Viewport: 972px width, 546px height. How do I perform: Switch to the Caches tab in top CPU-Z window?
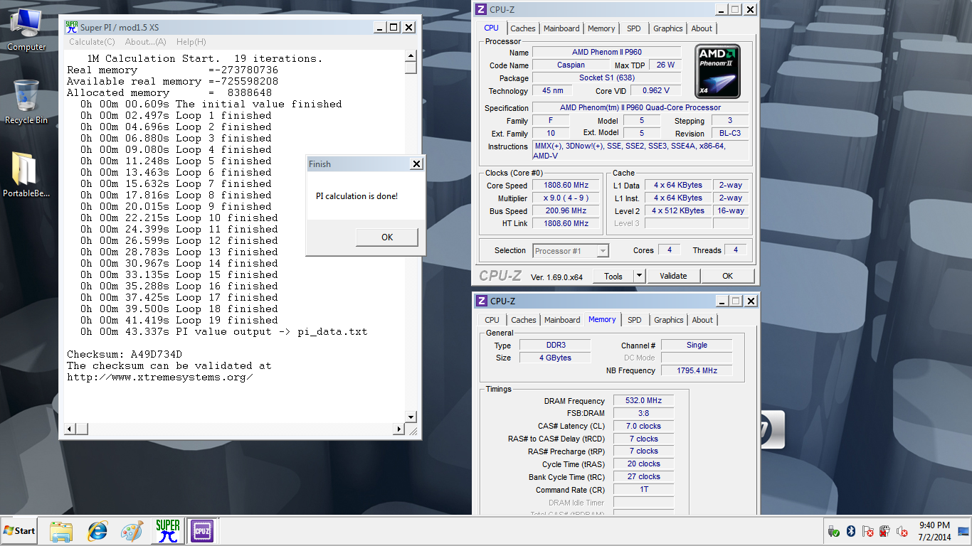tap(523, 28)
